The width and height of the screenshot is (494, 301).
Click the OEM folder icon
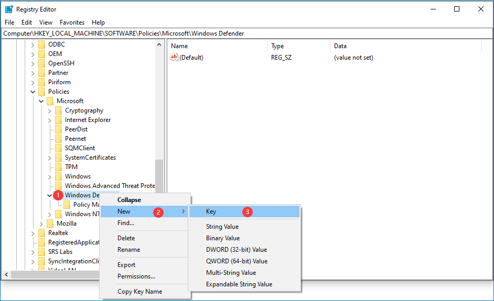coord(41,54)
